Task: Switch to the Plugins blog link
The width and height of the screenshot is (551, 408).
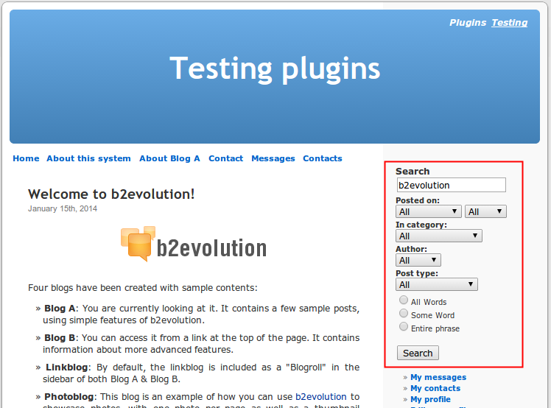Action: click(x=468, y=23)
